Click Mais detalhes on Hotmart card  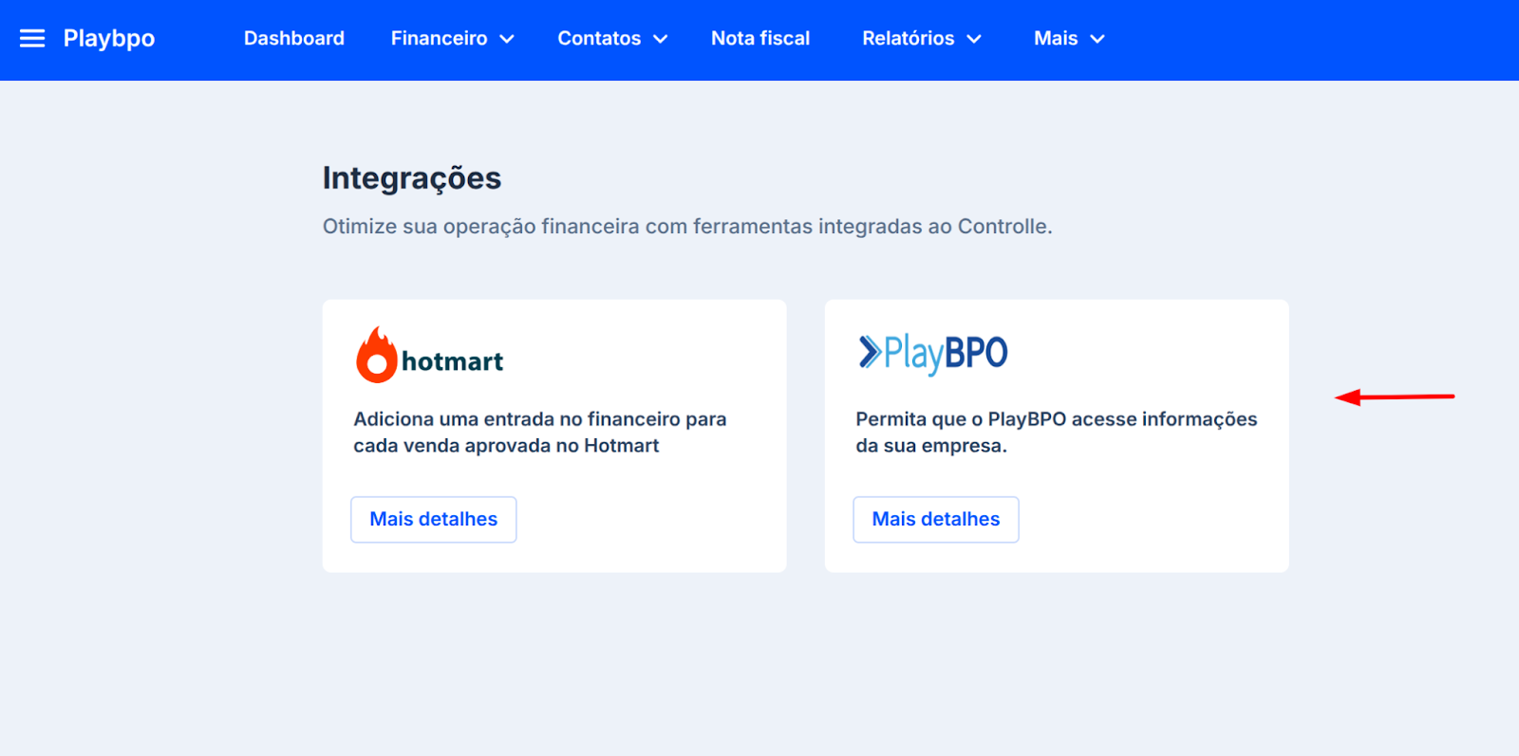(x=434, y=520)
